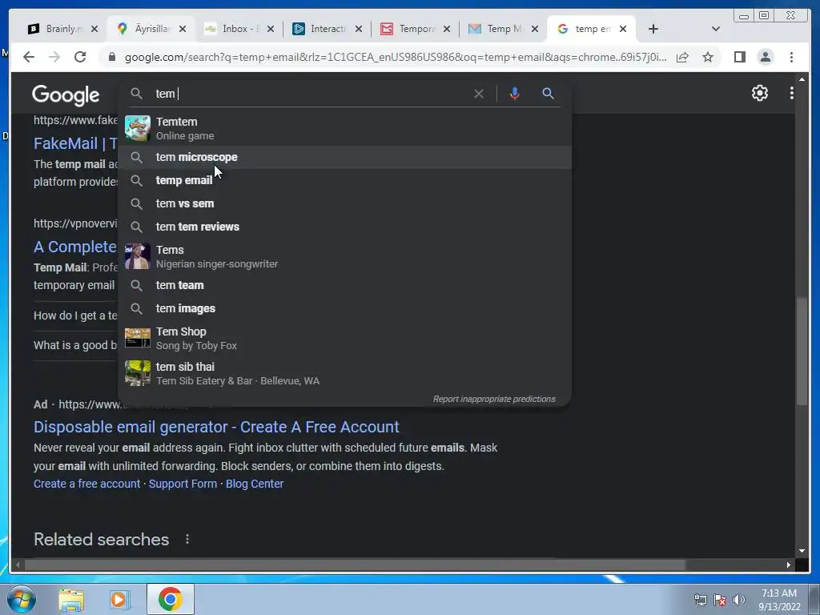This screenshot has height=615, width=820.
Task: Close the Inbox tab
Action: pos(271,29)
